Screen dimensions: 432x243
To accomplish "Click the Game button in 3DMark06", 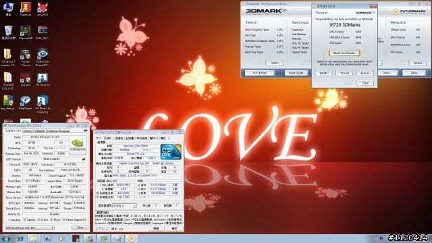I will [414, 73].
